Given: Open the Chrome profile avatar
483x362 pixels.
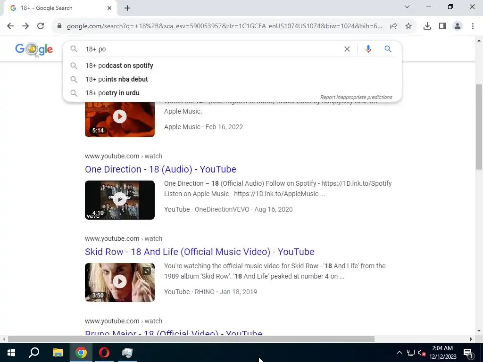Looking at the screenshot, I should (458, 26).
